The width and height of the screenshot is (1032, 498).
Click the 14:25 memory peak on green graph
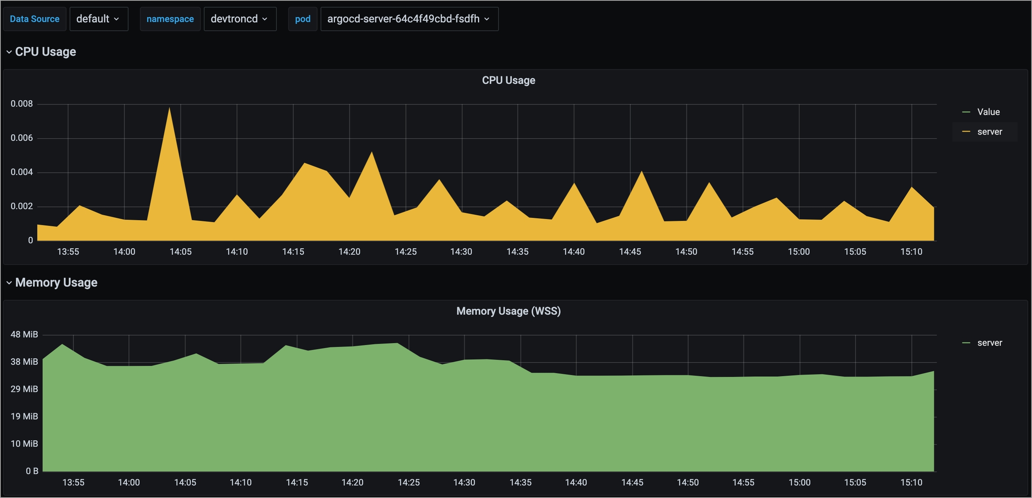[397, 344]
